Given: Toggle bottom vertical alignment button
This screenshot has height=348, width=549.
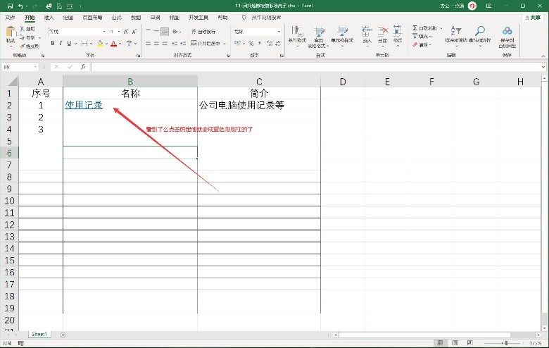Looking at the screenshot, I should (x=165, y=32).
